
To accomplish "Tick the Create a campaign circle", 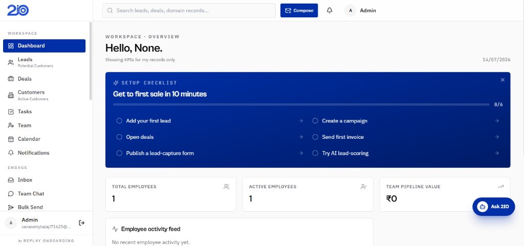I will pyautogui.click(x=315, y=120).
